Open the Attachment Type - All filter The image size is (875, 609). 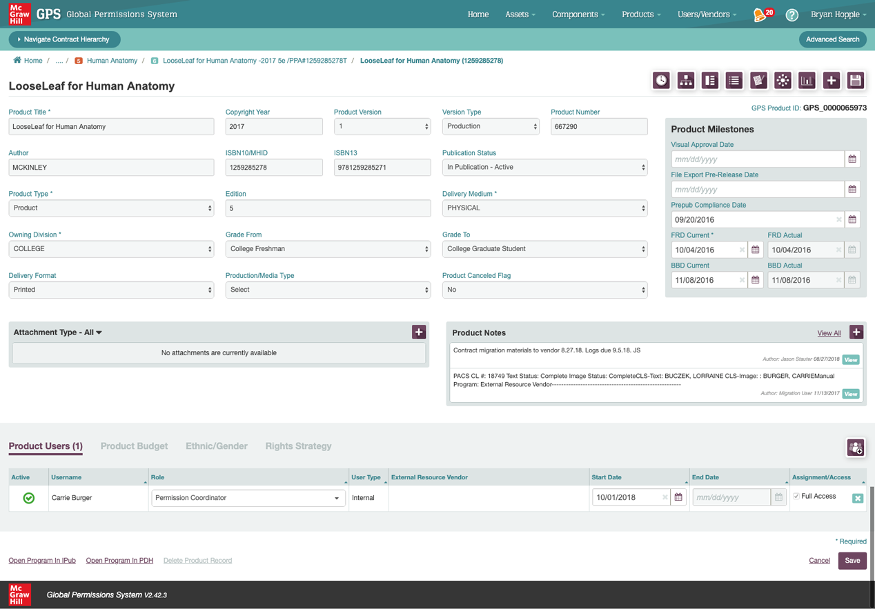58,332
